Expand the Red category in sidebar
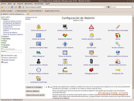Image resolution: width=134 pixels, height=101 pixels. tap(2, 43)
